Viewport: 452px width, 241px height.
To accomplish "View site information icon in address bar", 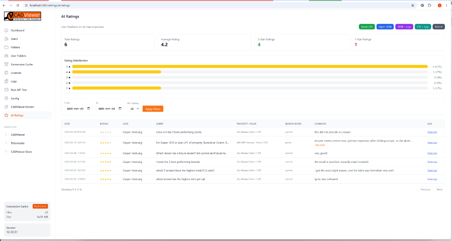I will (x=26, y=5).
